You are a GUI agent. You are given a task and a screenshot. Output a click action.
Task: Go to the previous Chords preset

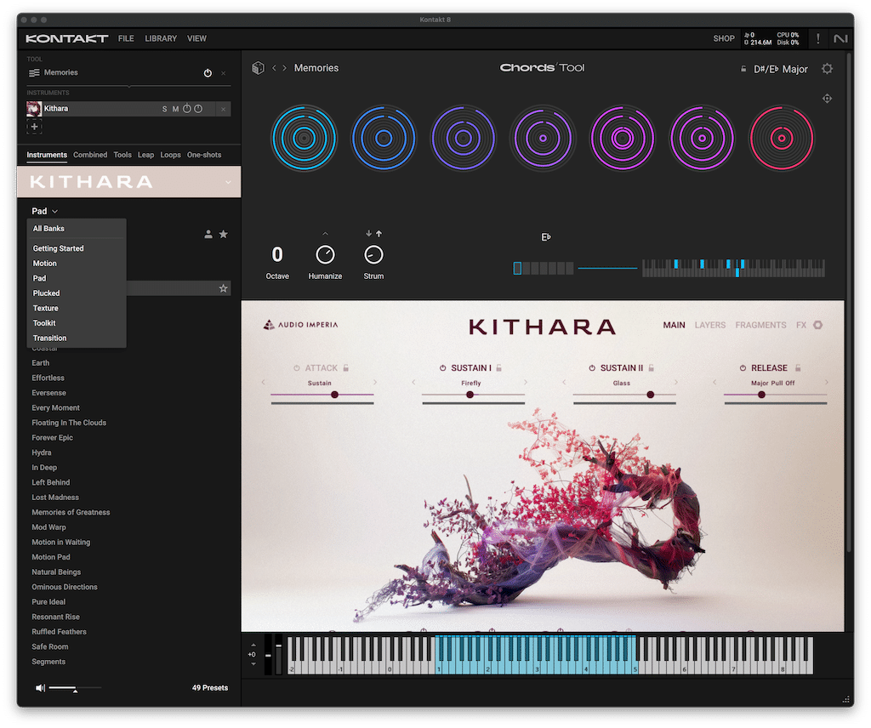point(274,68)
